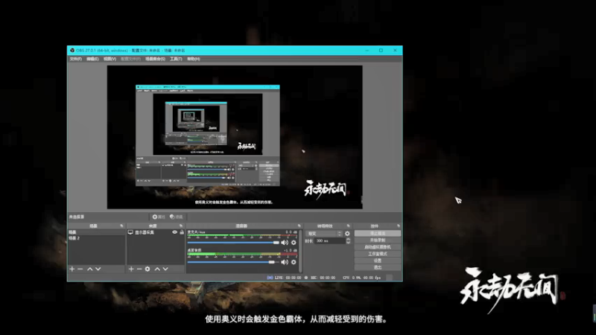
Task: Mute the 桌面音频 channel with speaker icon
Action: (x=285, y=262)
